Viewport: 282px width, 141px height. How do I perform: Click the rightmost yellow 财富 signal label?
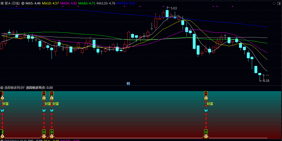210,104
